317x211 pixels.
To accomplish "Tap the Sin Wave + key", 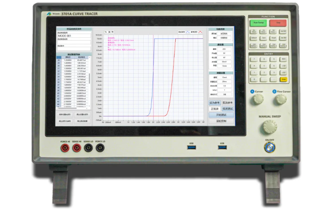I will [x=273, y=31].
